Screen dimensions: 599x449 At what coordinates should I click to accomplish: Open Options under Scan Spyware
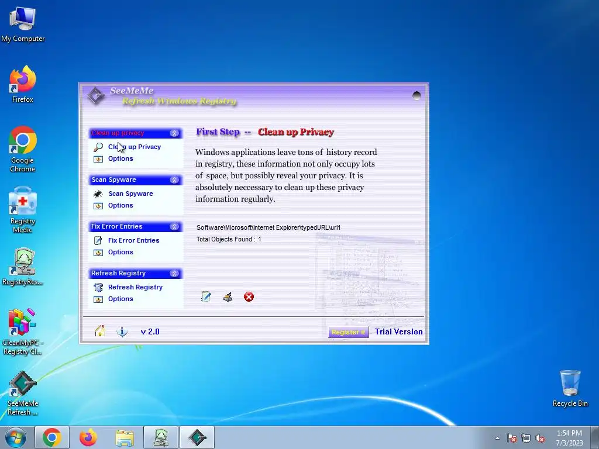tap(121, 205)
